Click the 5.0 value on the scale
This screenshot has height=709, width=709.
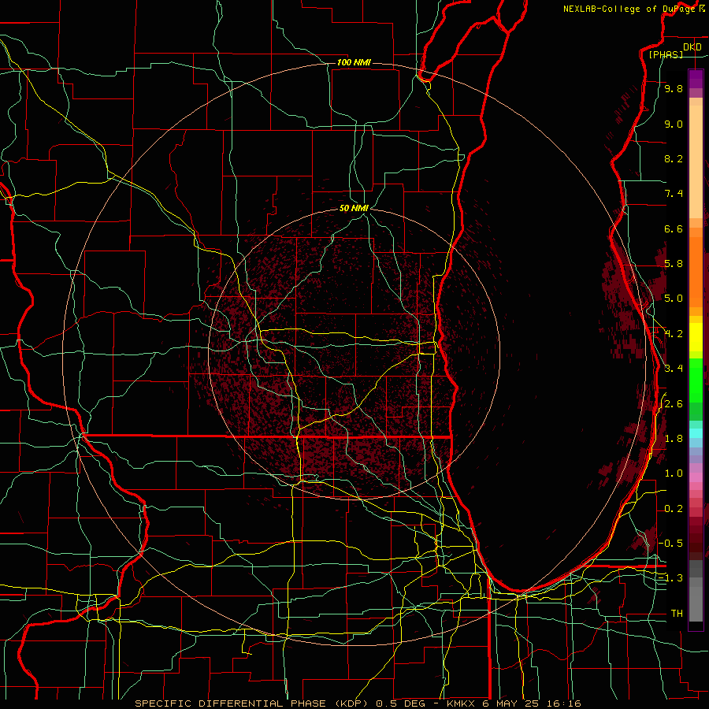tap(674, 299)
